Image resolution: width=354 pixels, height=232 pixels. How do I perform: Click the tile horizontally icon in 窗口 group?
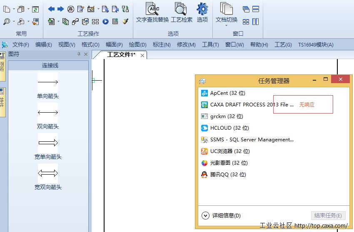click(256, 9)
